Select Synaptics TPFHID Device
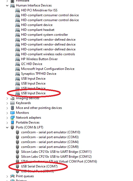The width and height of the screenshot is (133, 181). pos(39,74)
